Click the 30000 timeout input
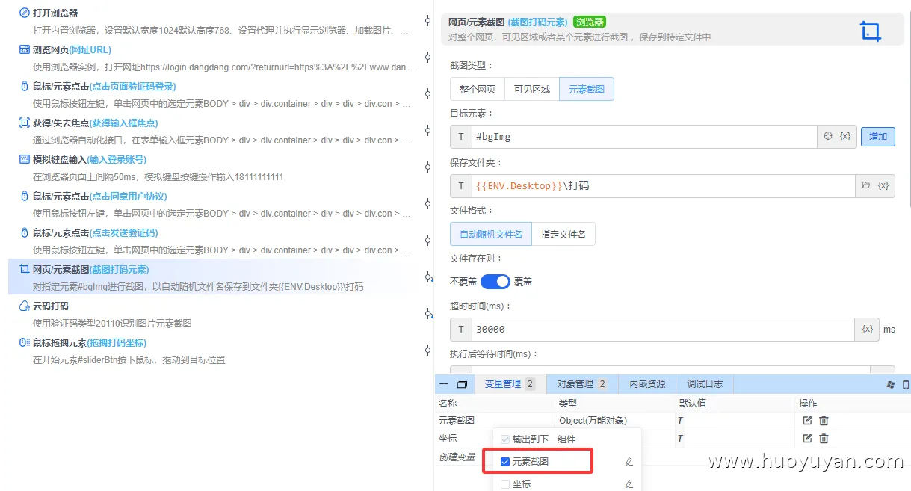Screen dimensions: 911x491 click(x=664, y=329)
